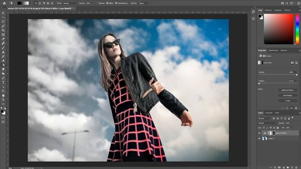Open the Method dropdown in options bar
The width and height of the screenshot is (301, 169).
coord(143,3)
